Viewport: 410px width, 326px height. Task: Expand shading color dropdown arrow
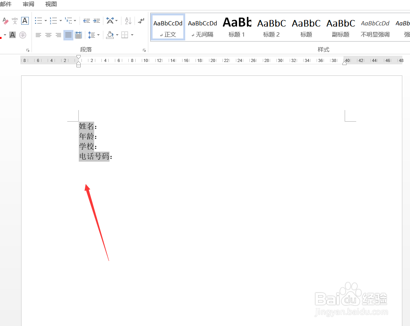117,35
